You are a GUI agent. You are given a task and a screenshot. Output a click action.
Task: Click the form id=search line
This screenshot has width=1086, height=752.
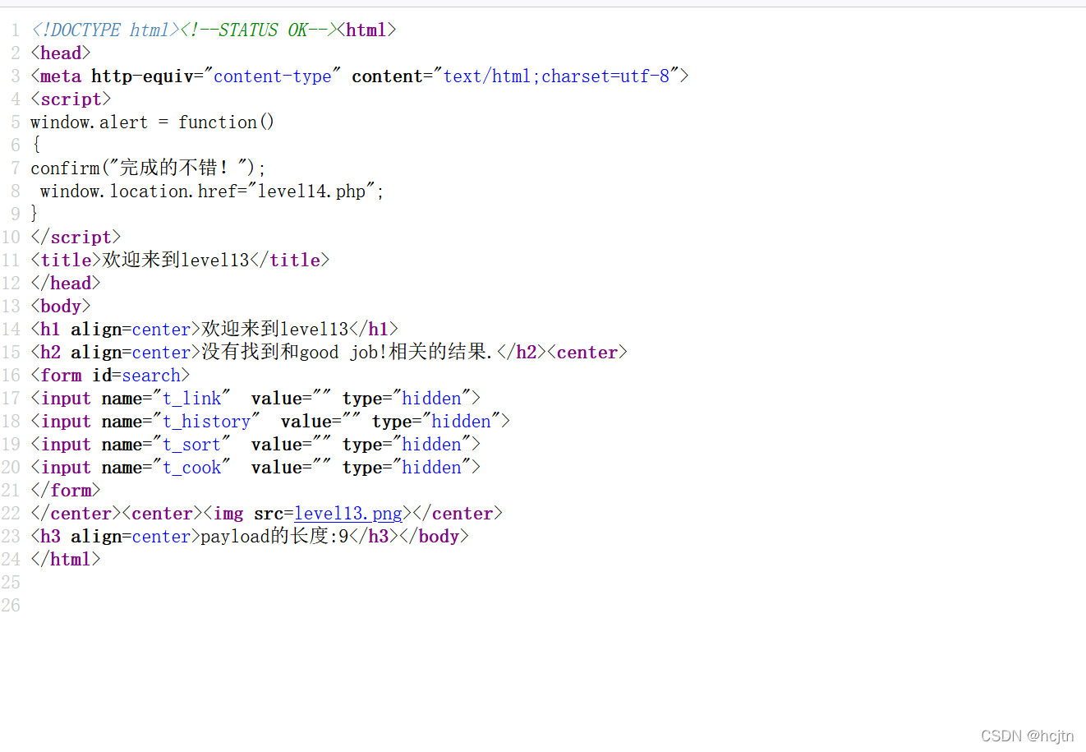pyautogui.click(x=110, y=376)
